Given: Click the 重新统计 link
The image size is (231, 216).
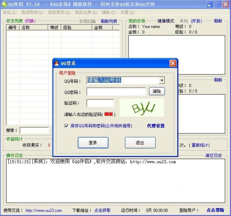Looking at the screenshot, I should 200,145.
